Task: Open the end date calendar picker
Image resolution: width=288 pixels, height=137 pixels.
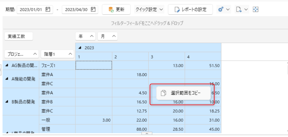Action: pos(93,10)
